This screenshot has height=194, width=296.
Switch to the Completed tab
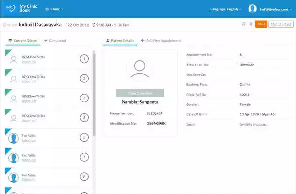tap(55, 40)
